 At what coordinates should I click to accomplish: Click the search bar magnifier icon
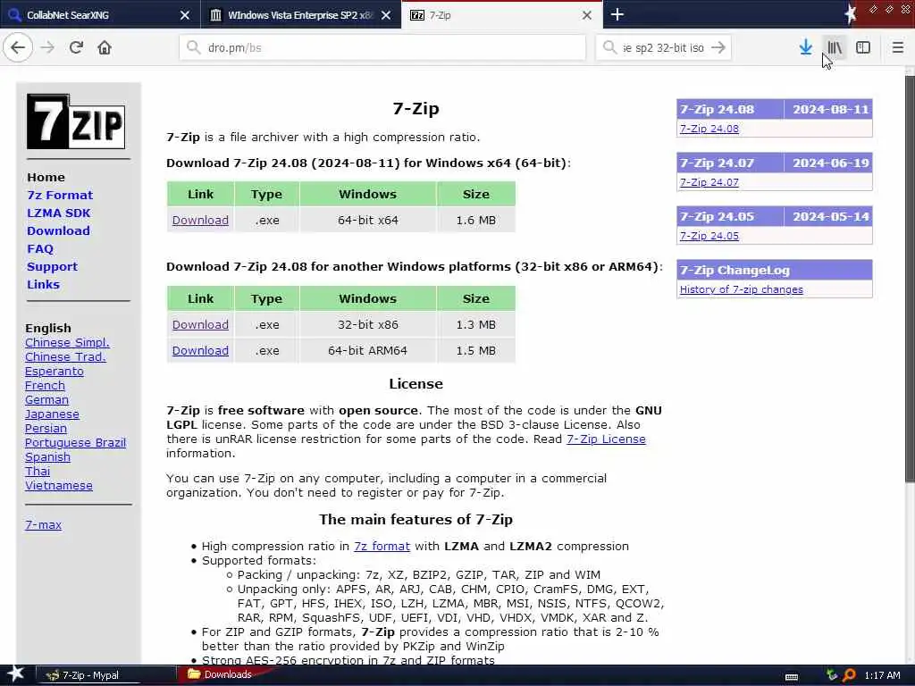point(609,47)
